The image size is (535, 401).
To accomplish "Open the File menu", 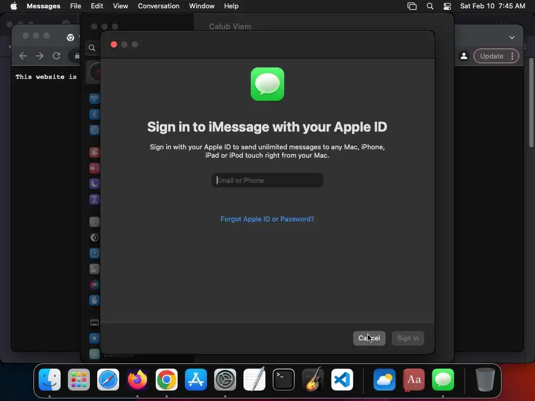I will tap(75, 6).
